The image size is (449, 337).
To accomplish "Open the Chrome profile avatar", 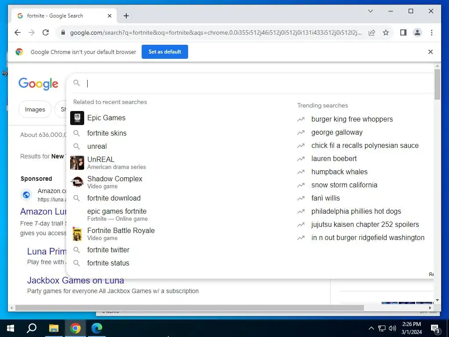I will click(417, 32).
